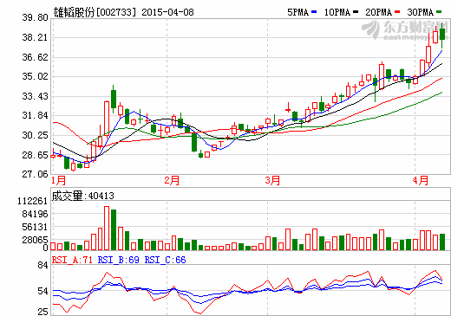Click the 38.21 price axis label
Screen dimensions: 451x316
[x=35, y=37]
